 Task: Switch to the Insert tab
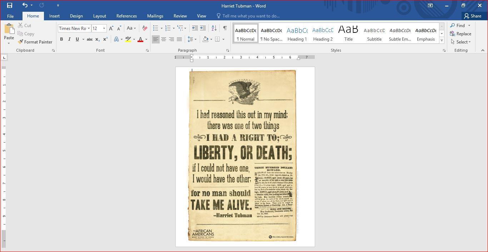point(54,16)
